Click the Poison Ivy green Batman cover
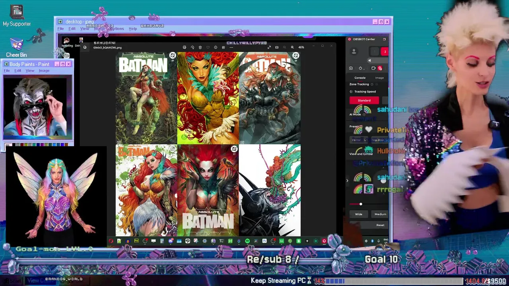The width and height of the screenshot is (509, 286). point(146,98)
